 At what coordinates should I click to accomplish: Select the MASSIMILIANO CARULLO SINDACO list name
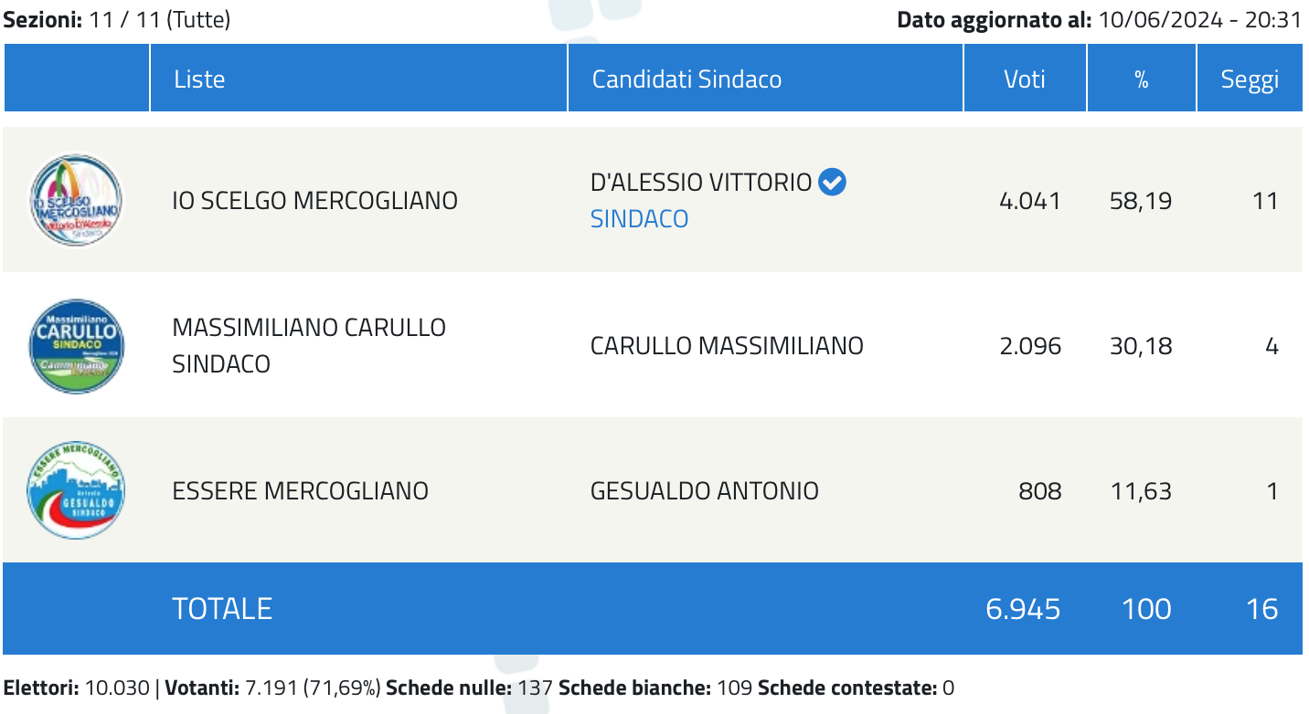click(309, 346)
